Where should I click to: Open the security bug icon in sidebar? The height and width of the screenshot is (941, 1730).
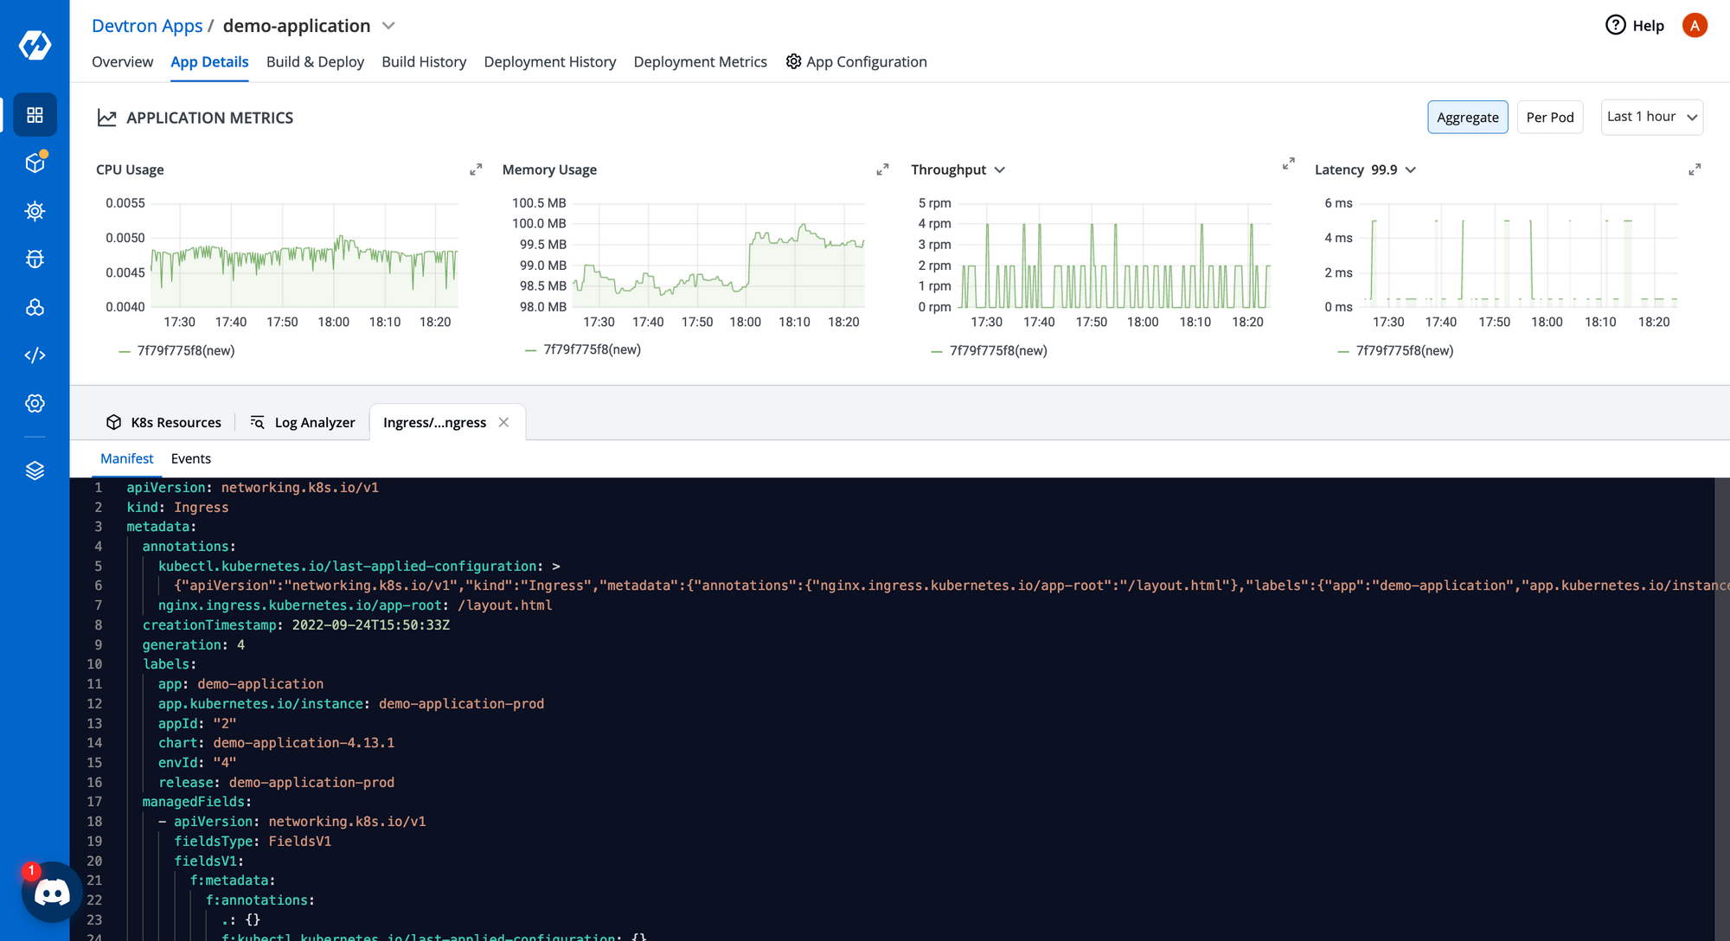(35, 259)
